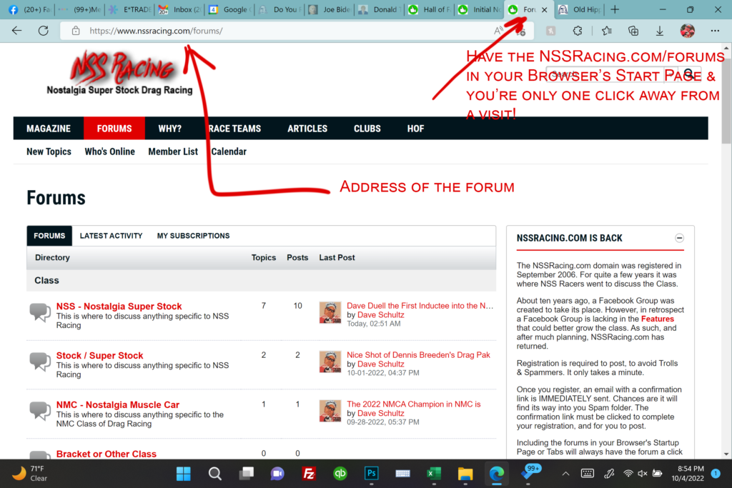Open the browser Downloads

point(660,31)
